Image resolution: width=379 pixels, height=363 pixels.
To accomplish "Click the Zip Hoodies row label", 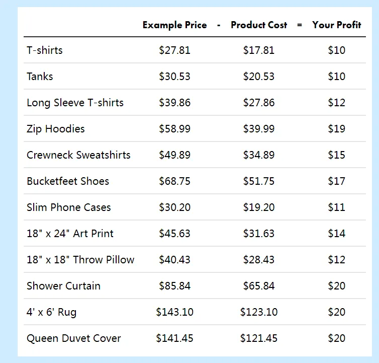I will tap(56, 129).
